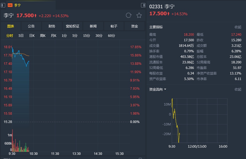Open the 财务 tab
The width and height of the screenshot is (246, 159).
tap(52, 26)
